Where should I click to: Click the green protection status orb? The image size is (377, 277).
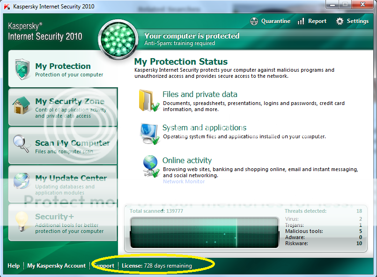pyautogui.click(x=118, y=39)
